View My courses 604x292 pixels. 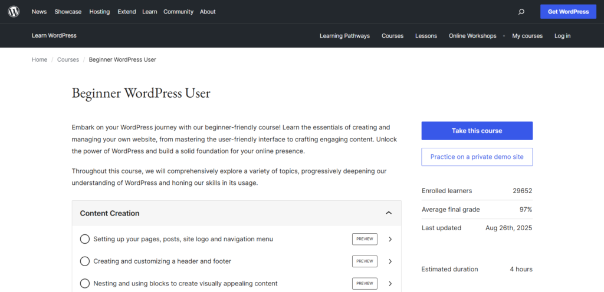point(527,36)
